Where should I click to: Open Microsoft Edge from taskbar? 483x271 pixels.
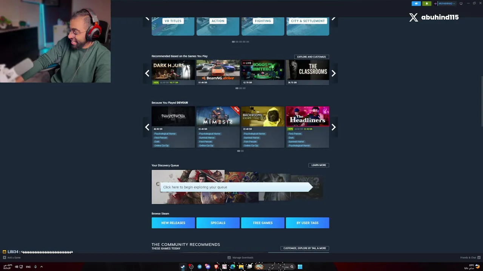tap(232, 266)
